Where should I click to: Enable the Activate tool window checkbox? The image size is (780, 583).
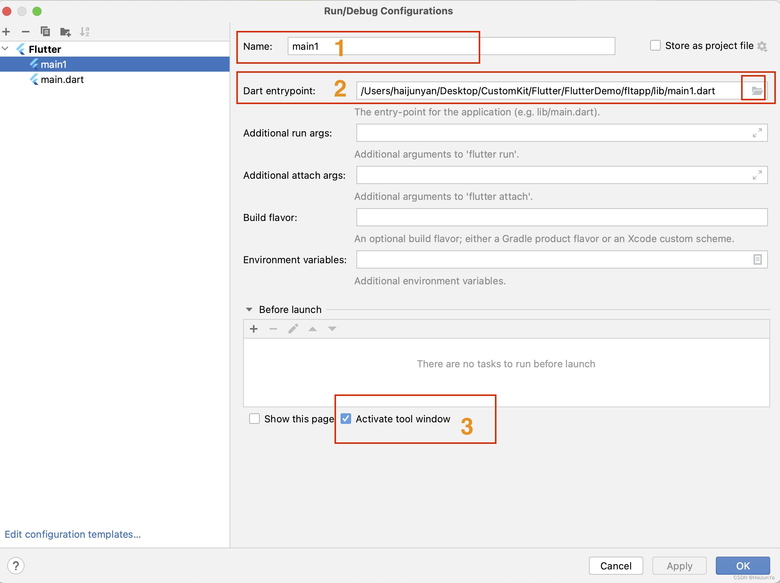pos(346,419)
